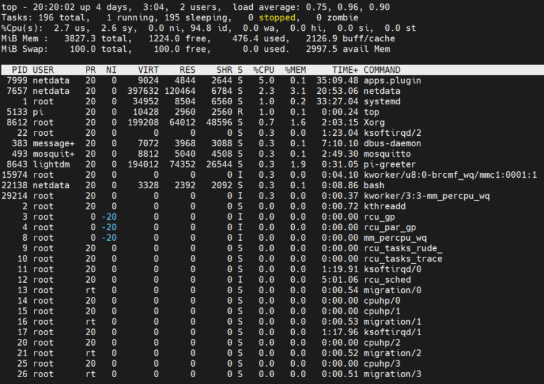Click the pi-greeter command
The height and width of the screenshot is (384, 544).
pyautogui.click(x=389, y=164)
